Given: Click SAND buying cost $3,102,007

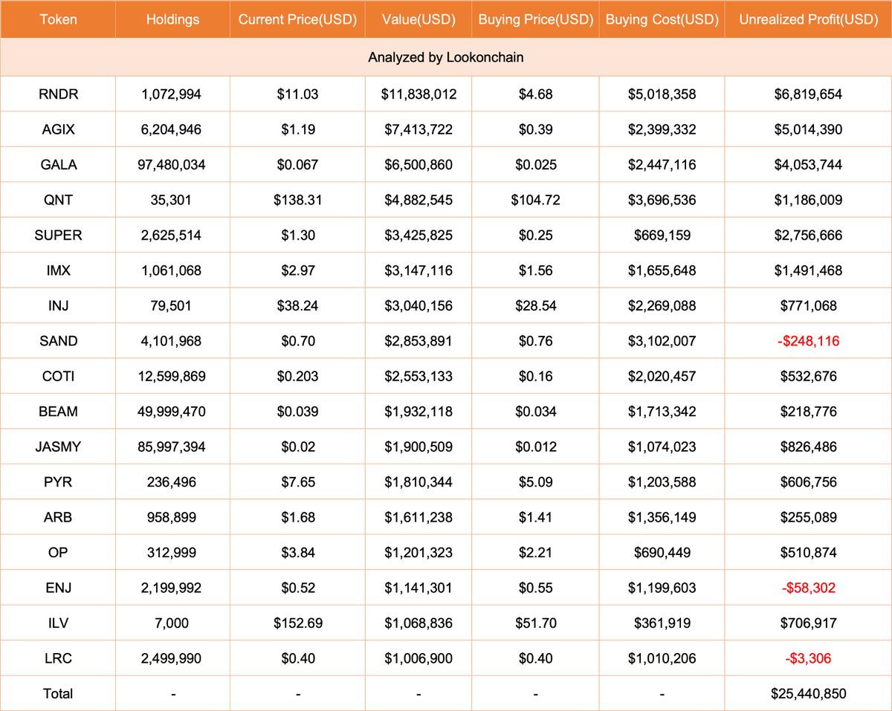Looking at the screenshot, I should coord(662,341).
